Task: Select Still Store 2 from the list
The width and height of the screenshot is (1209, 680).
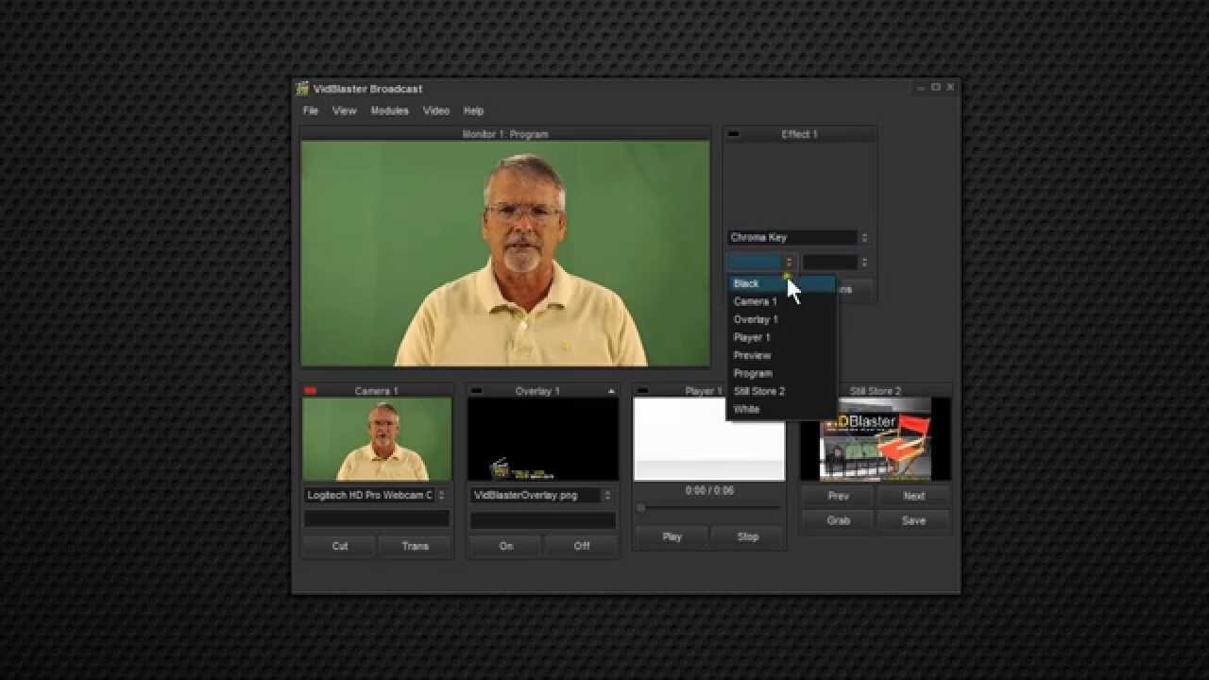Action: coord(781,391)
